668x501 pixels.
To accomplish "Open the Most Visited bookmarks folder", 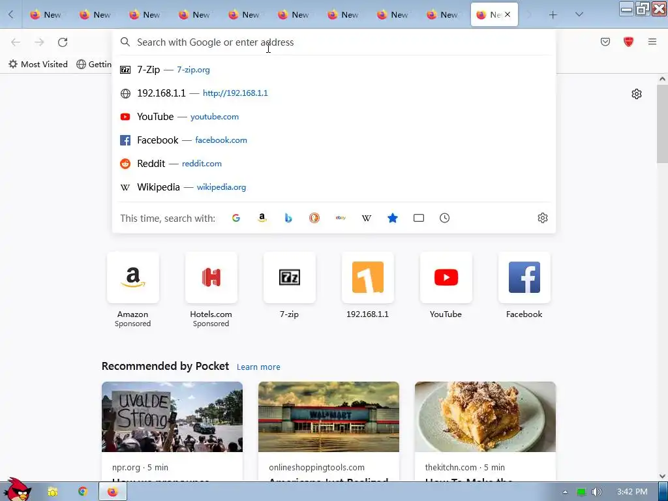I will (38, 65).
